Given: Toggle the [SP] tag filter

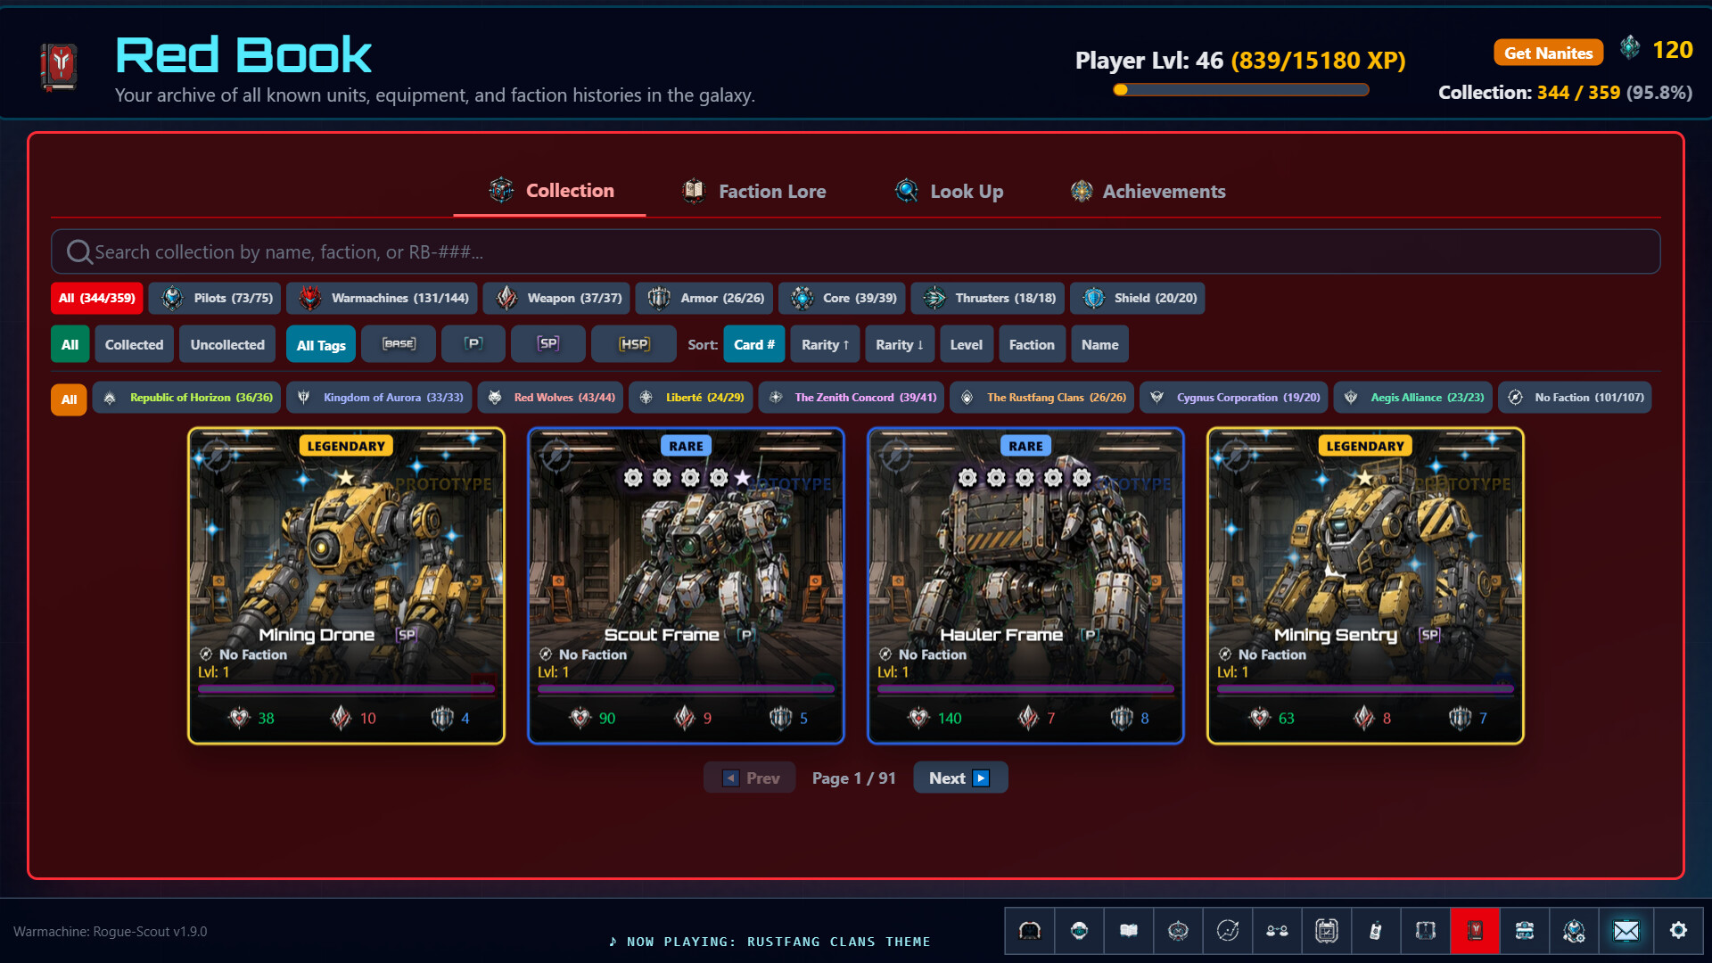Looking at the screenshot, I should coord(548,344).
